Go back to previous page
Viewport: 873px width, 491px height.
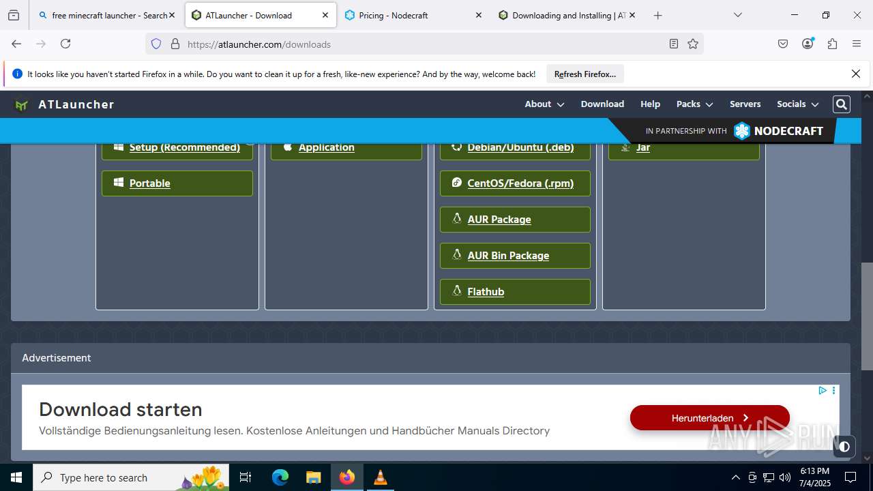coord(16,44)
